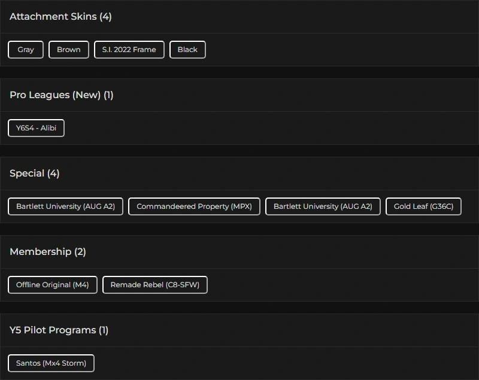Open the Santos (Mx4 Storm) pilot skin
Viewport: 479px width, 380px height.
51,363
